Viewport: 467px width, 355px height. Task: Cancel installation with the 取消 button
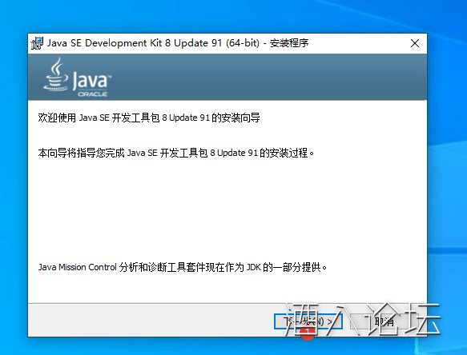(384, 321)
